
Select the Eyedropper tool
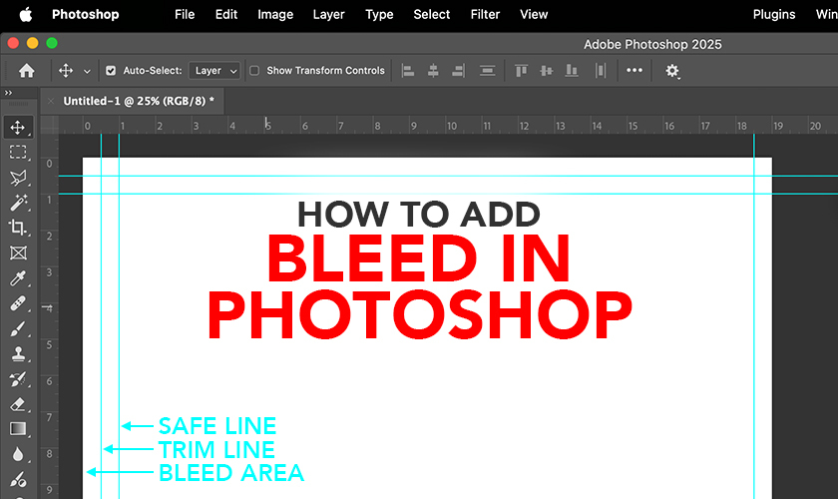18,278
